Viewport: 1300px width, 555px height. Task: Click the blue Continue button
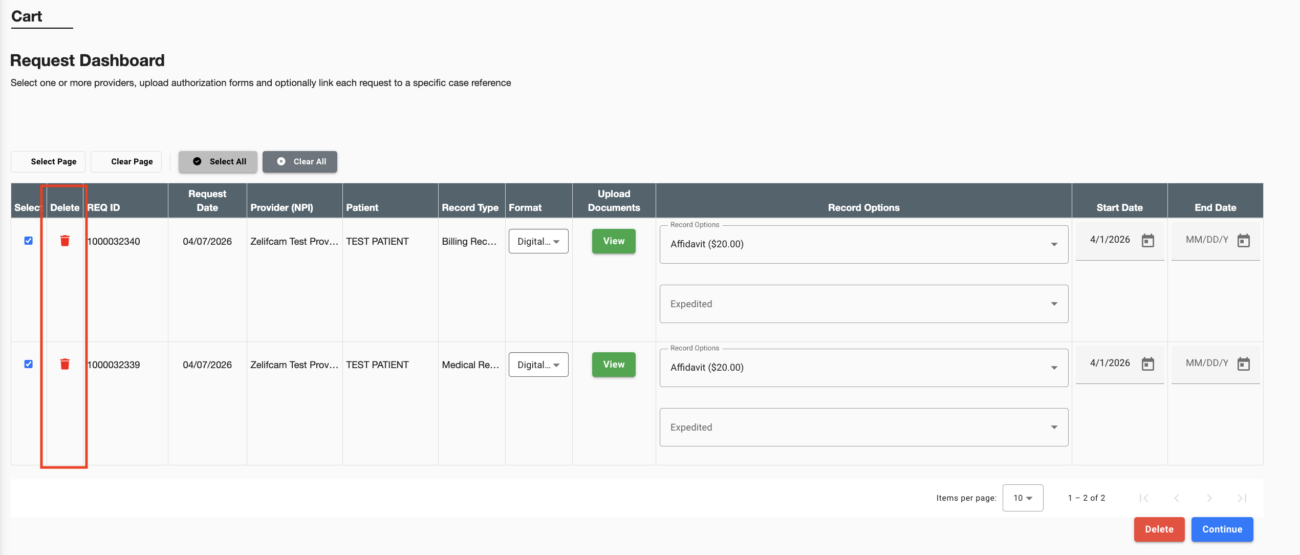click(1222, 529)
